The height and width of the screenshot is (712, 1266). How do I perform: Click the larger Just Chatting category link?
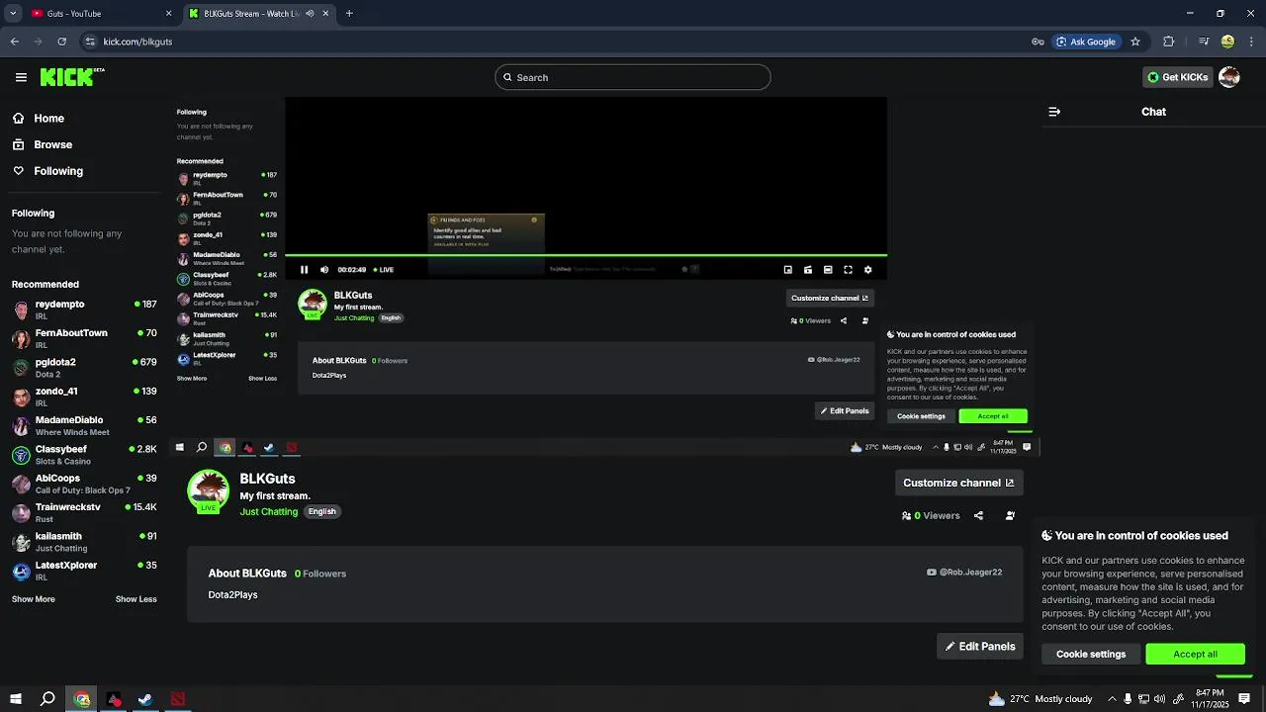pos(269,511)
